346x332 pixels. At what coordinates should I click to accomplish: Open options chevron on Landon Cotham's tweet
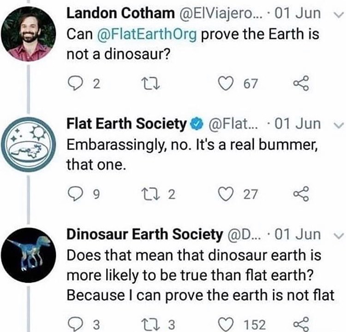pyautogui.click(x=337, y=14)
